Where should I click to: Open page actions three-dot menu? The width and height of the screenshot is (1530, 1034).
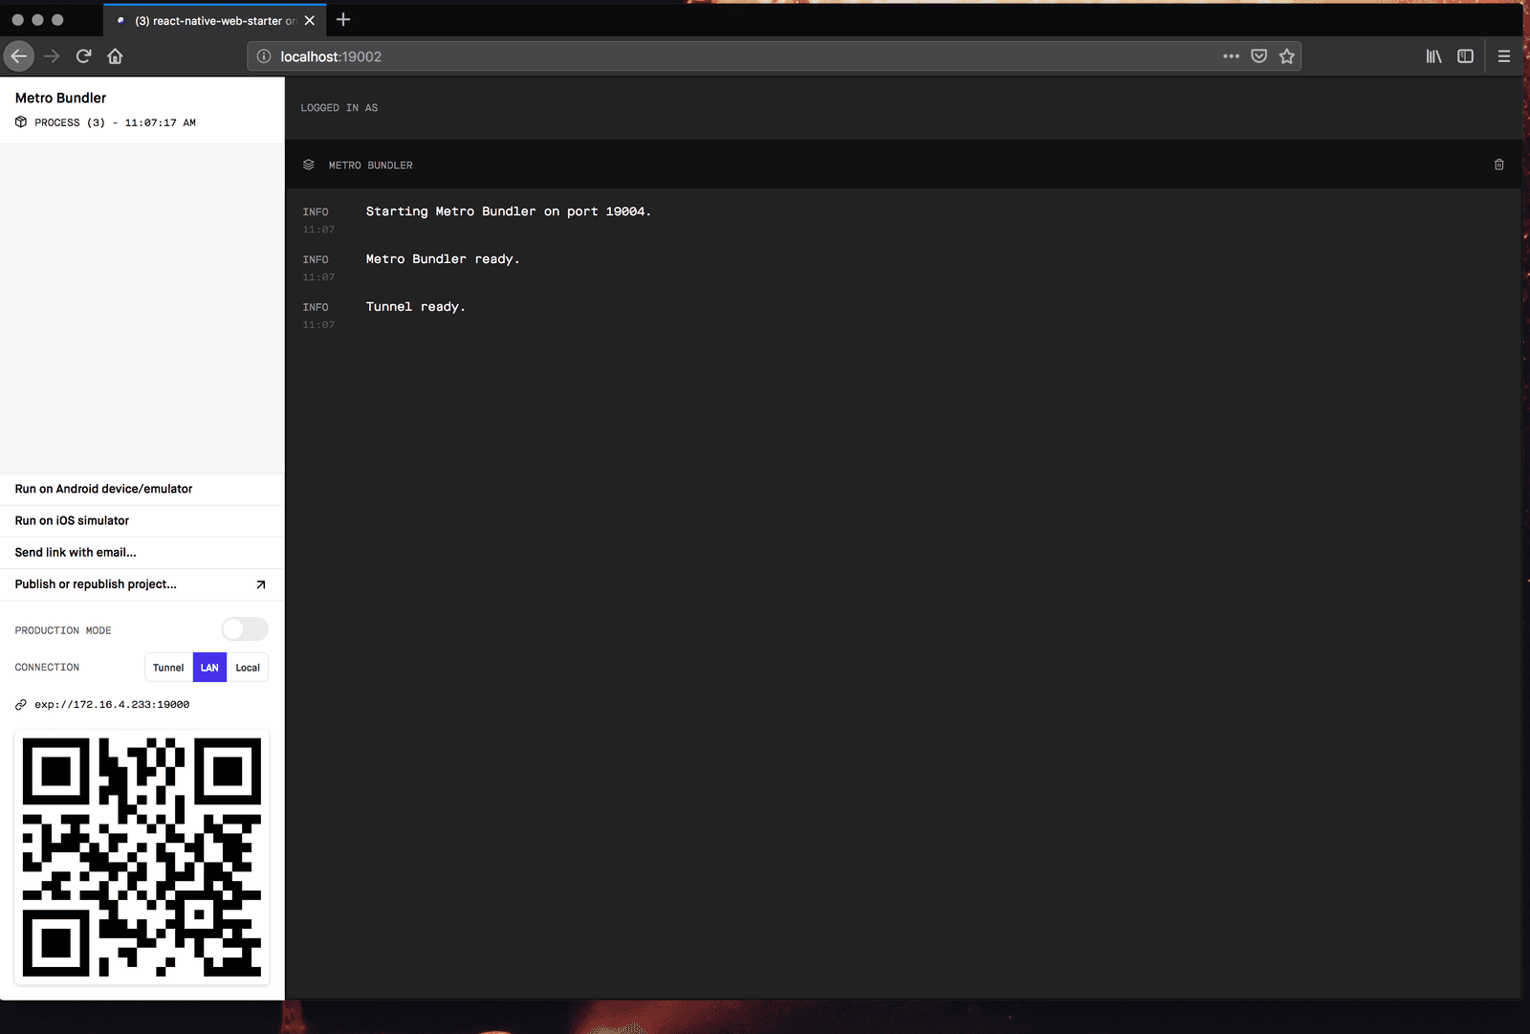click(x=1231, y=56)
